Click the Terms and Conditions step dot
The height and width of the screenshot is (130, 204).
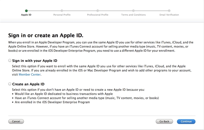[133, 10]
